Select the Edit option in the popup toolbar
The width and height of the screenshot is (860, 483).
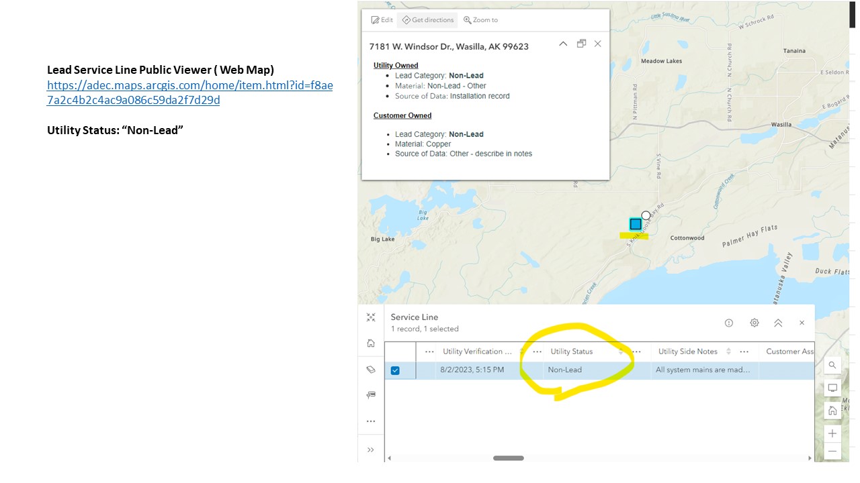381,19
